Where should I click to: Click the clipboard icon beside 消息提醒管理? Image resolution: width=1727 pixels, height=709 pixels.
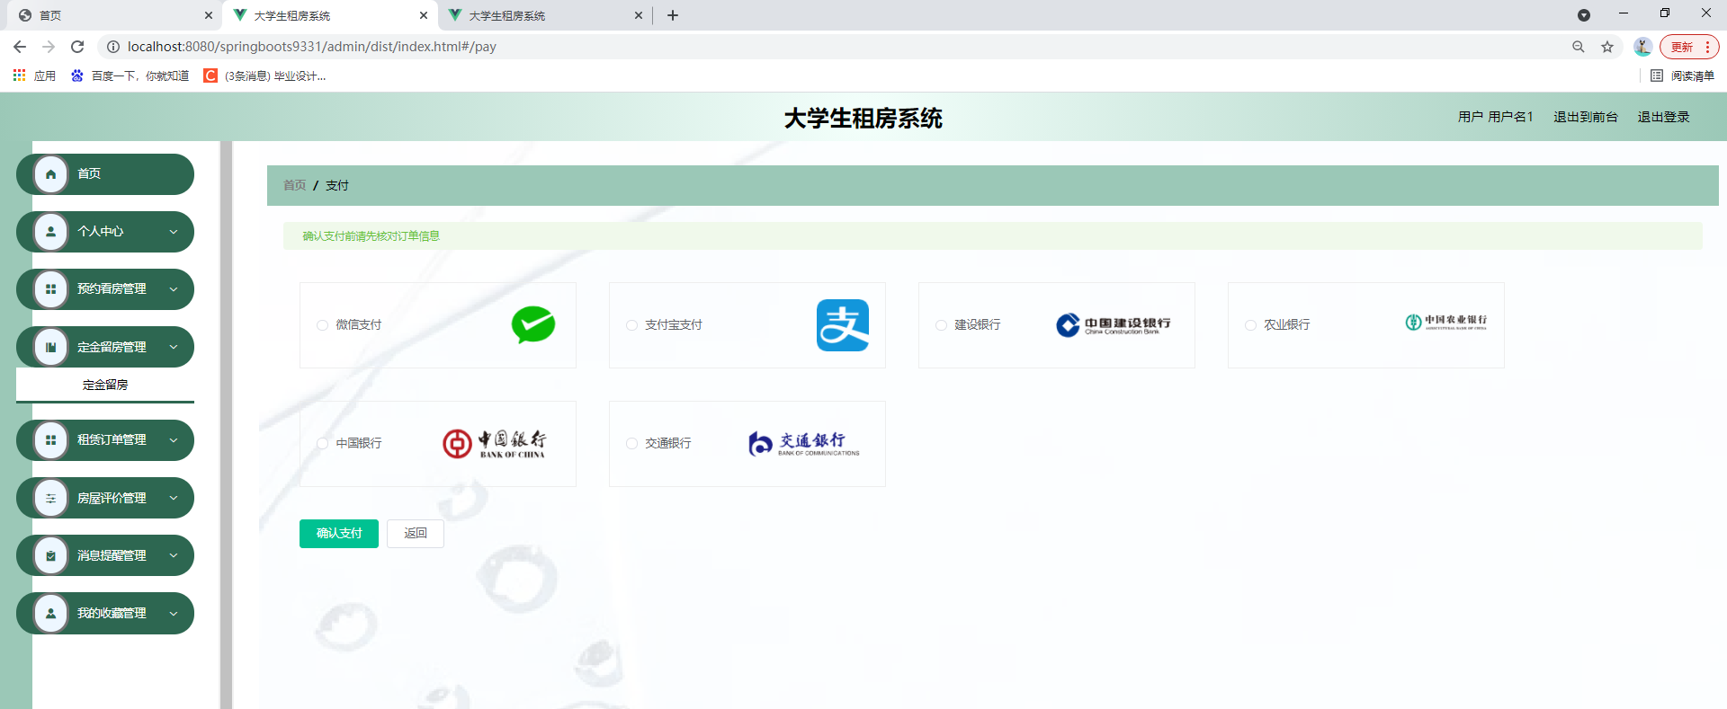[x=51, y=556]
